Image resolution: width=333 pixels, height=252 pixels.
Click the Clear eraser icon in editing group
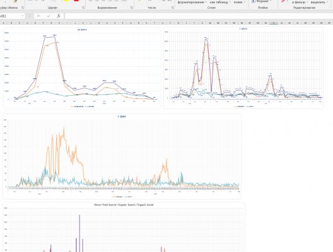[283, 1]
